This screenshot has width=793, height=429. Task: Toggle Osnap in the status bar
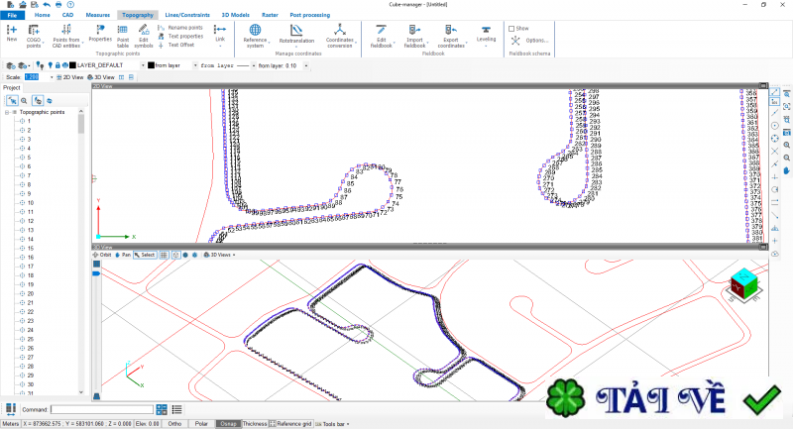(x=229, y=424)
